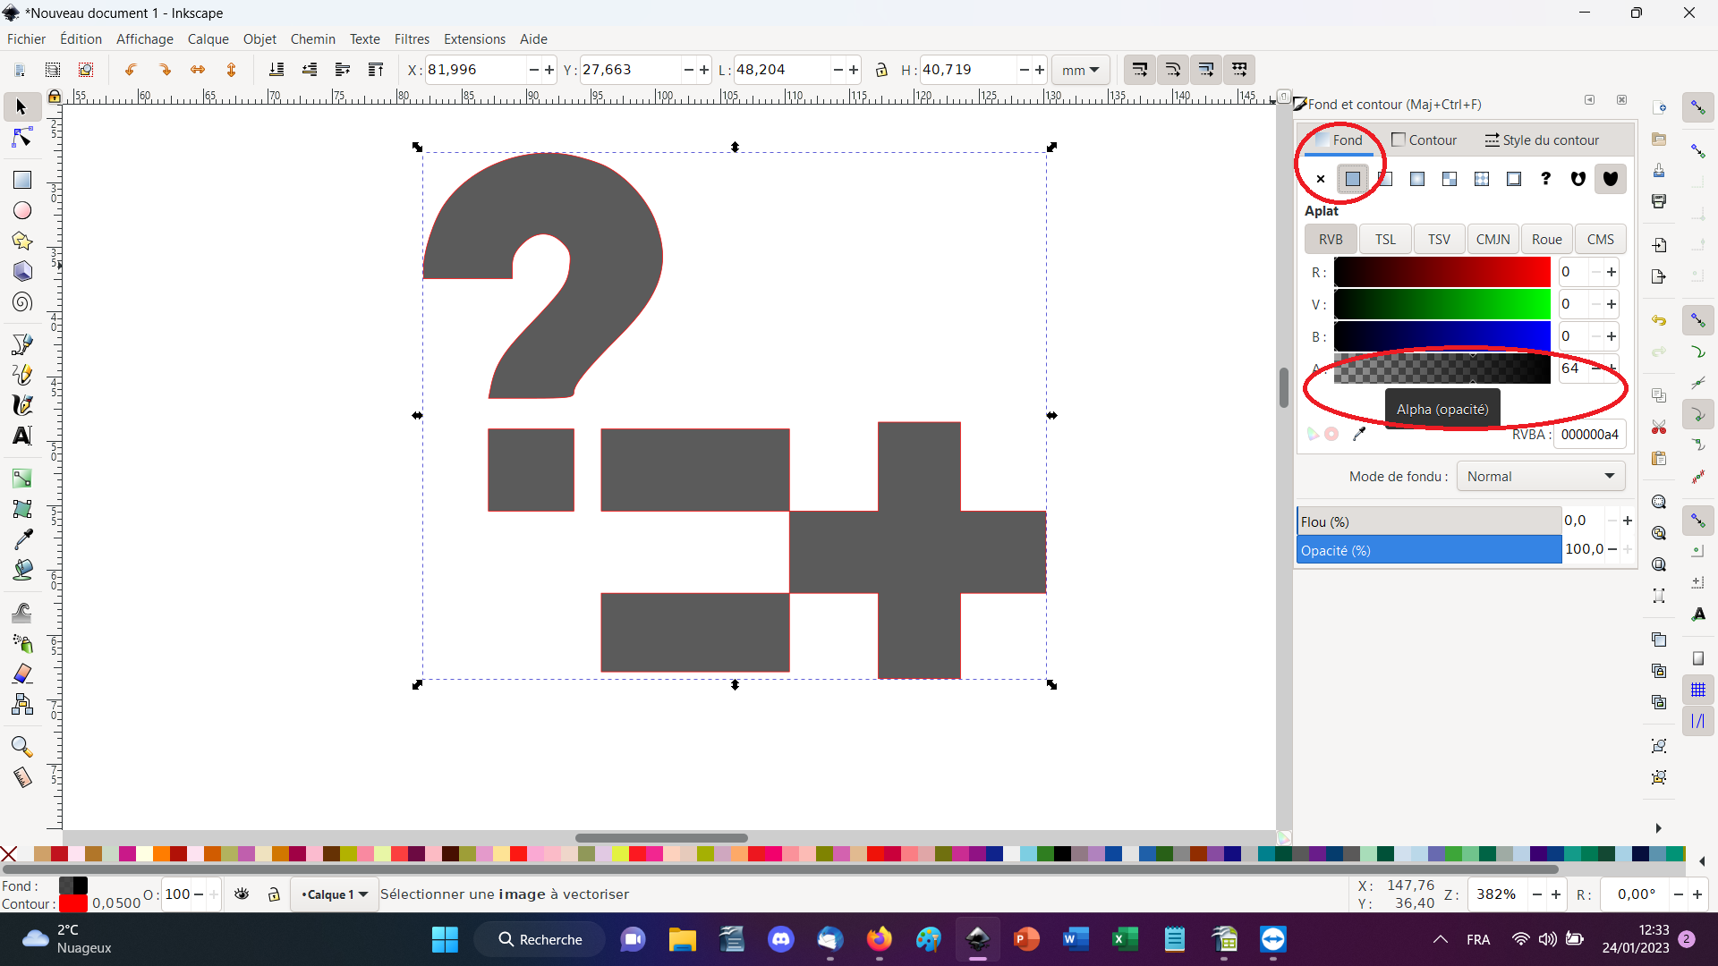This screenshot has height=966, width=1718.
Task: Flip selection horizontally
Action: tap(198, 70)
